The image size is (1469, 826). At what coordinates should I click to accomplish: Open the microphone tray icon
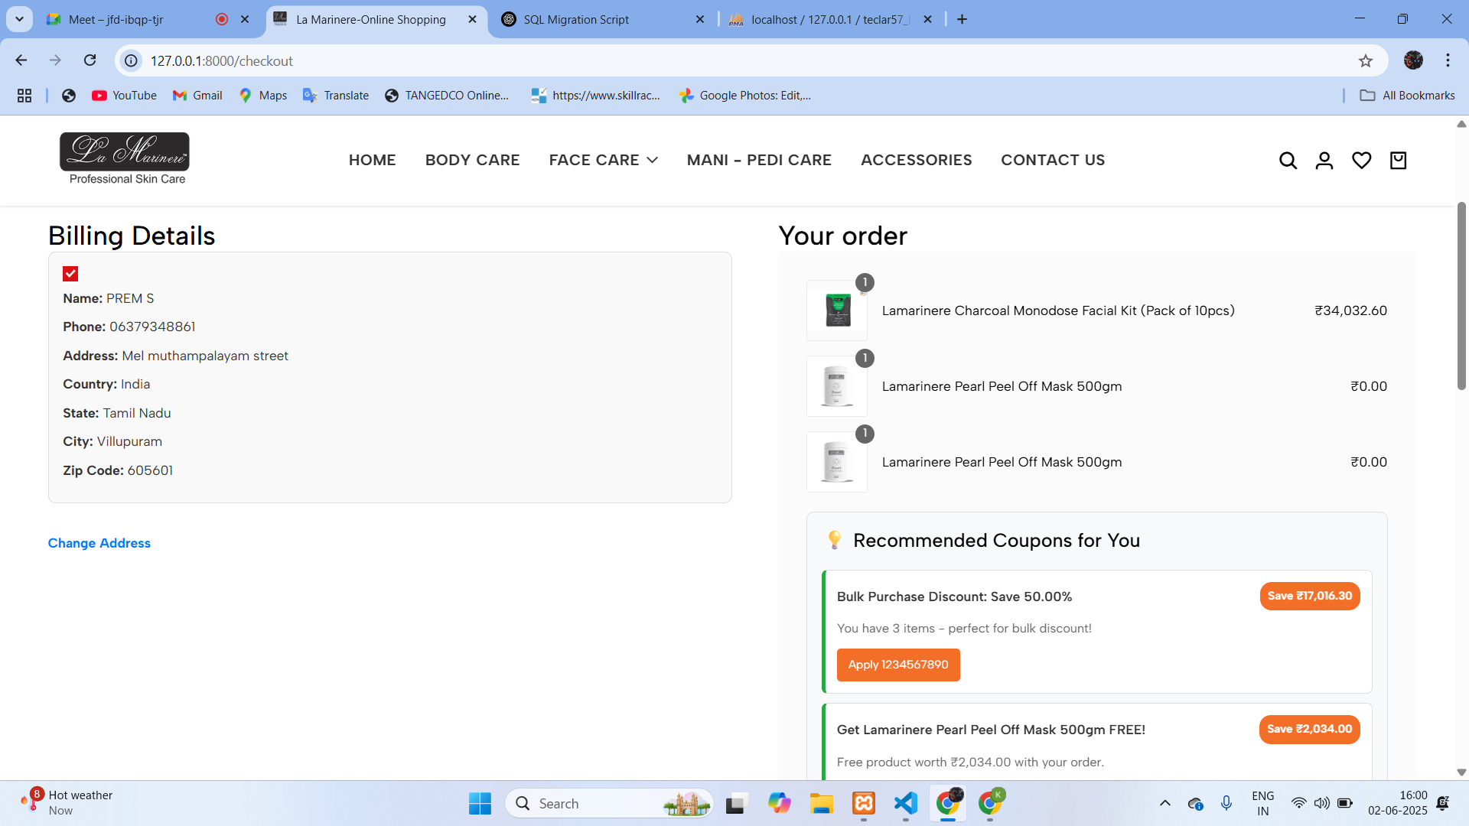1226,803
